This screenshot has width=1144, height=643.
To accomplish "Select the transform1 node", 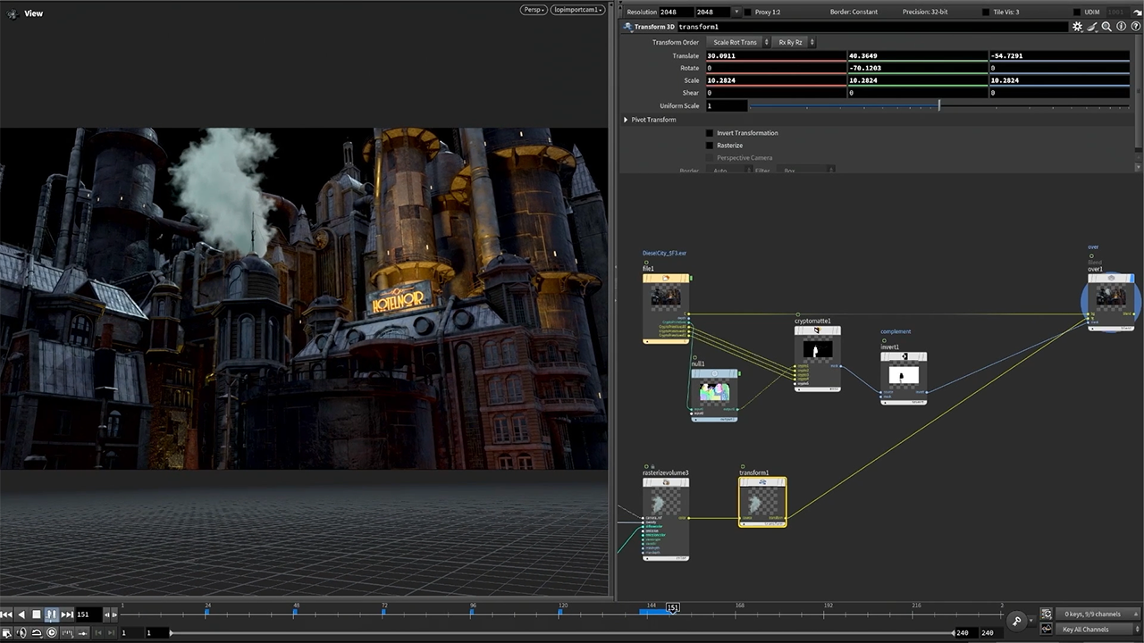I will coord(762,502).
